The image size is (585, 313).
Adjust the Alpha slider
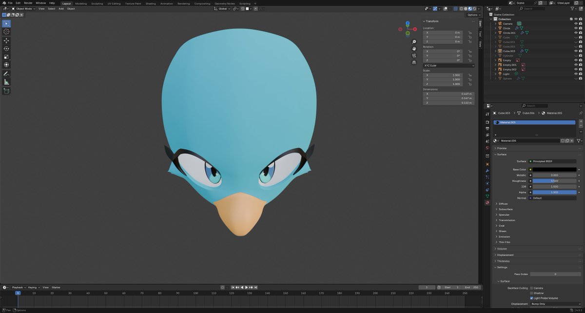(x=554, y=192)
